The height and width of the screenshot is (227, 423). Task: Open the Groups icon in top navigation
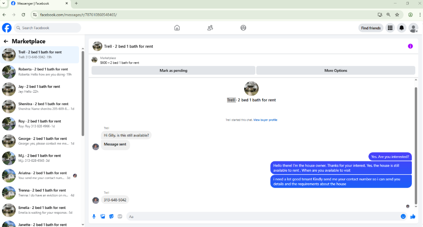coord(243,28)
